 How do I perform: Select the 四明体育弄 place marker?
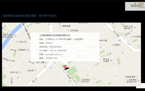point(137,77)
